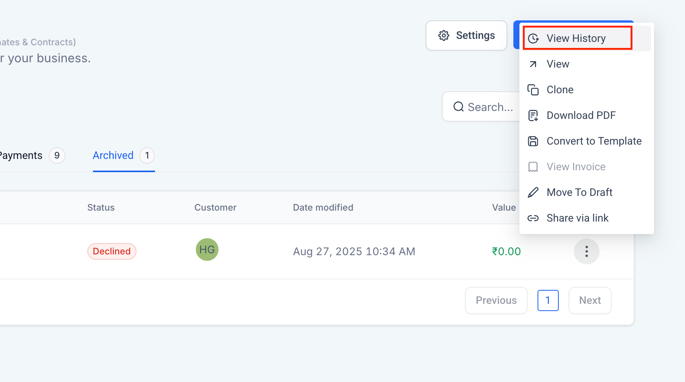Screen dimensions: 685x382
Task: Click the arrow icon next to View
Action: (533, 64)
